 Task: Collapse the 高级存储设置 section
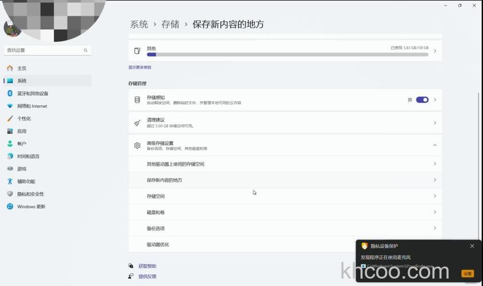click(x=435, y=145)
